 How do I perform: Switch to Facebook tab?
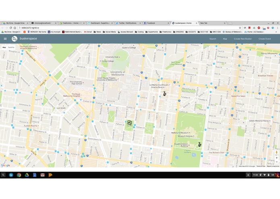(x=156, y=23)
